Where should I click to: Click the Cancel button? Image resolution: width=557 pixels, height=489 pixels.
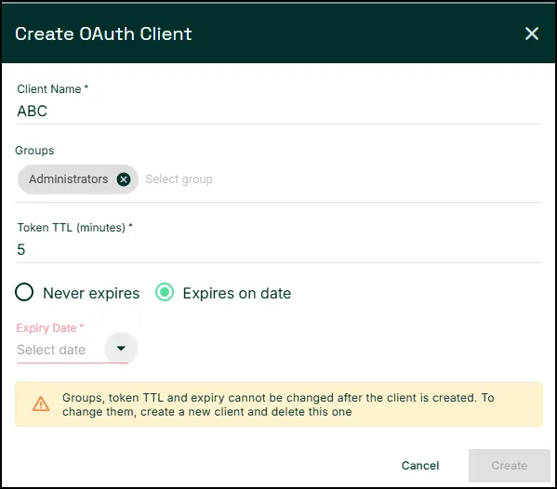[x=420, y=465]
